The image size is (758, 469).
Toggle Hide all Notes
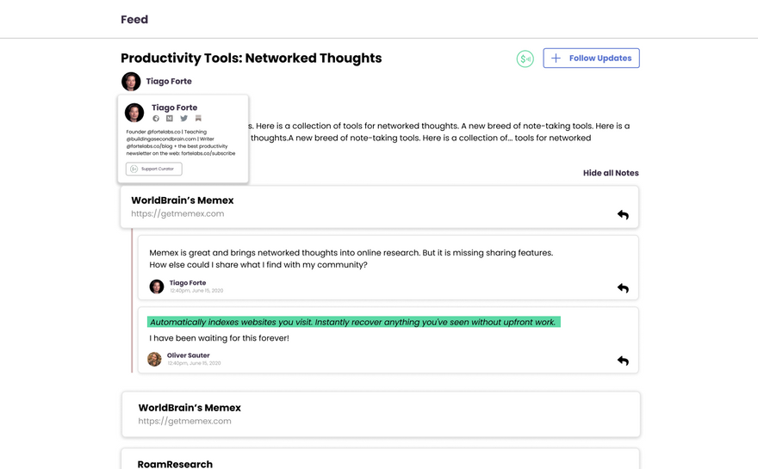pyautogui.click(x=611, y=173)
